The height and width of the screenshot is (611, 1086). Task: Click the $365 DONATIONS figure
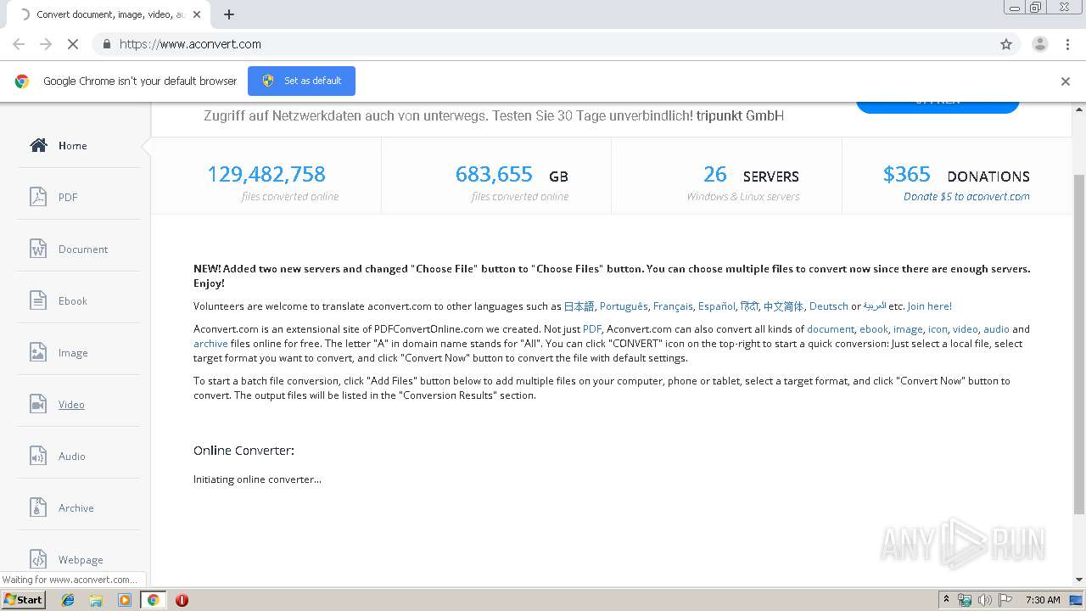pyautogui.click(x=956, y=175)
